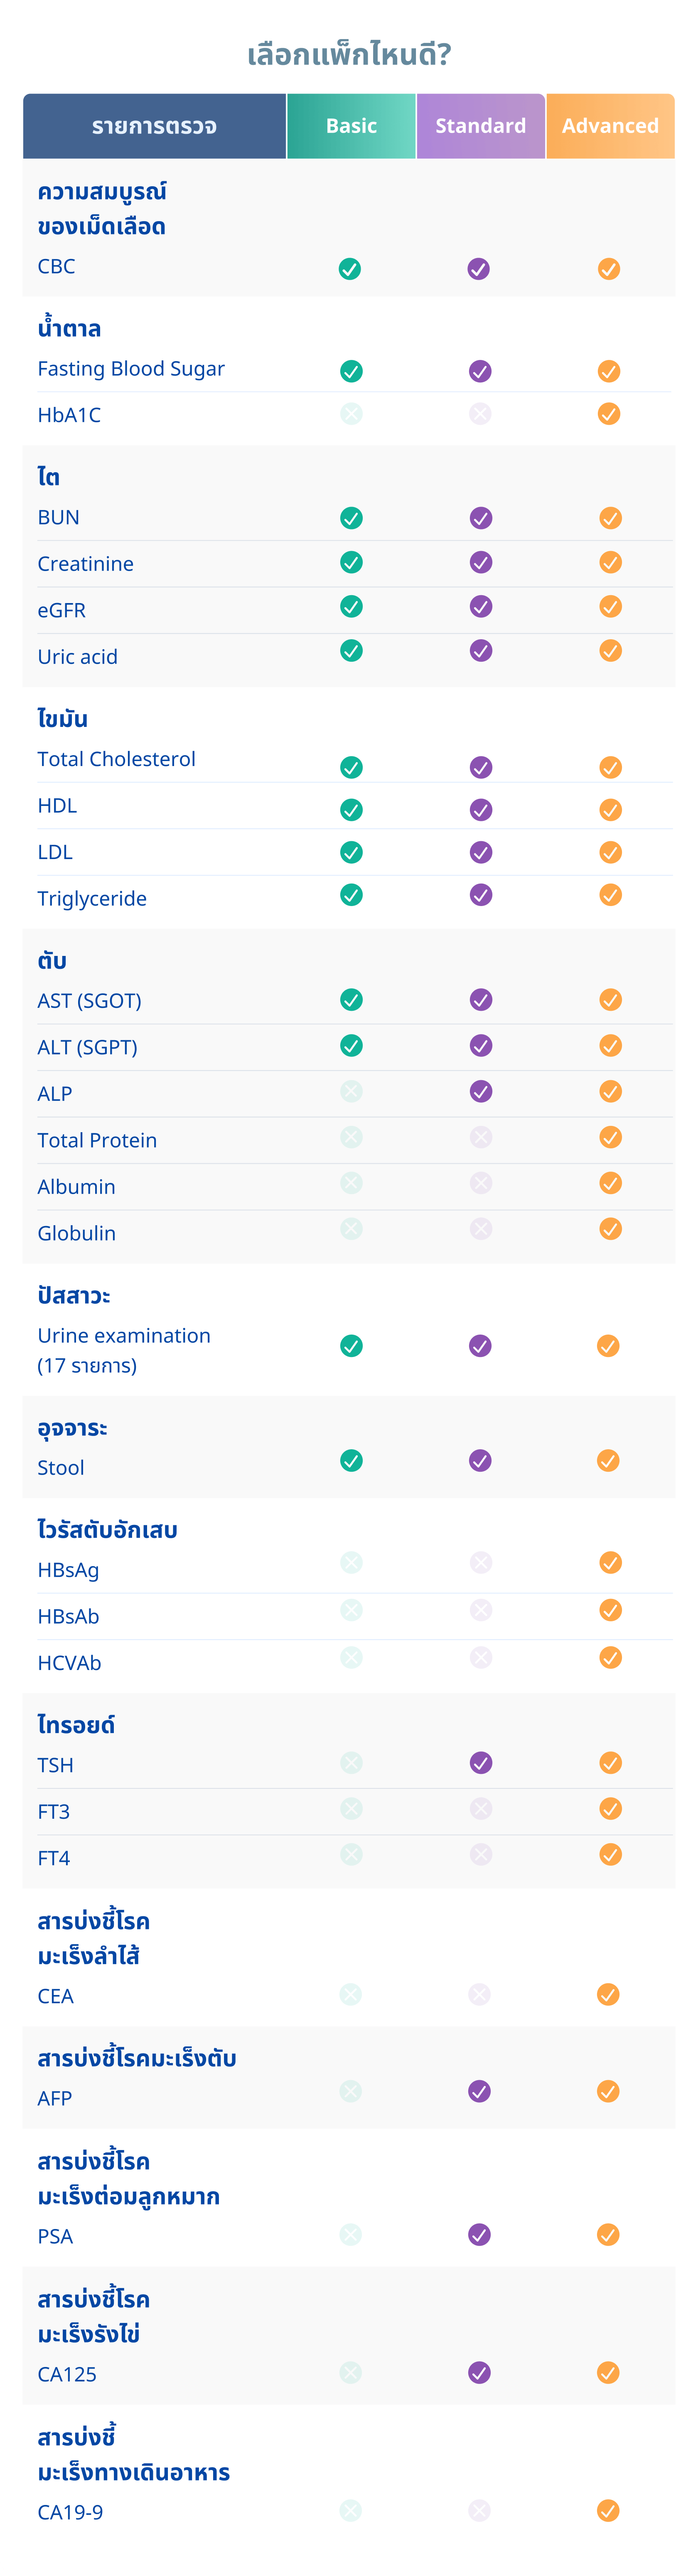This screenshot has width=698, height=2576.
Task: Click the purple Standard checkmark for ALP
Action: click(481, 1091)
